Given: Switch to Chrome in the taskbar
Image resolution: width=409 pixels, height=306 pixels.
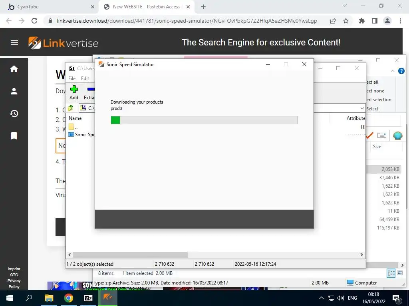Looking at the screenshot, I should [69, 298].
